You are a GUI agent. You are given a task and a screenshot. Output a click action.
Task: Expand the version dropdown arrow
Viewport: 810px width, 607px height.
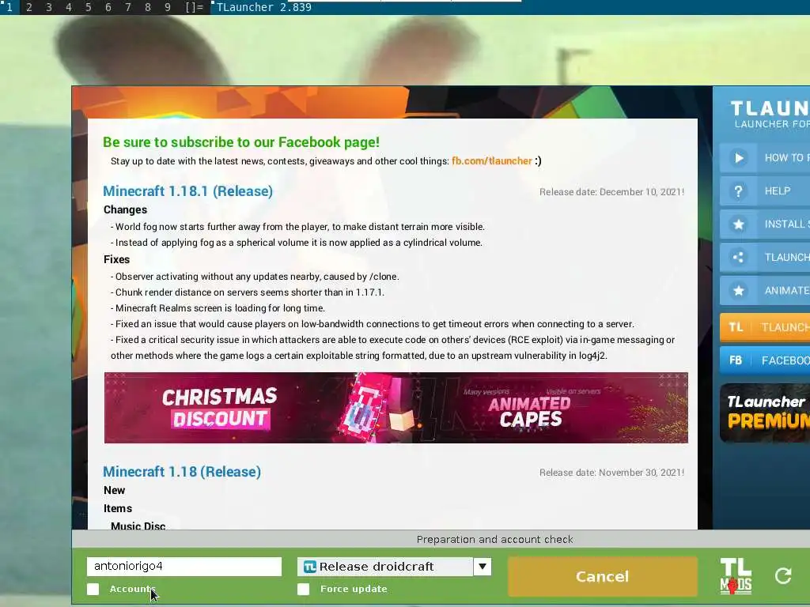482,566
